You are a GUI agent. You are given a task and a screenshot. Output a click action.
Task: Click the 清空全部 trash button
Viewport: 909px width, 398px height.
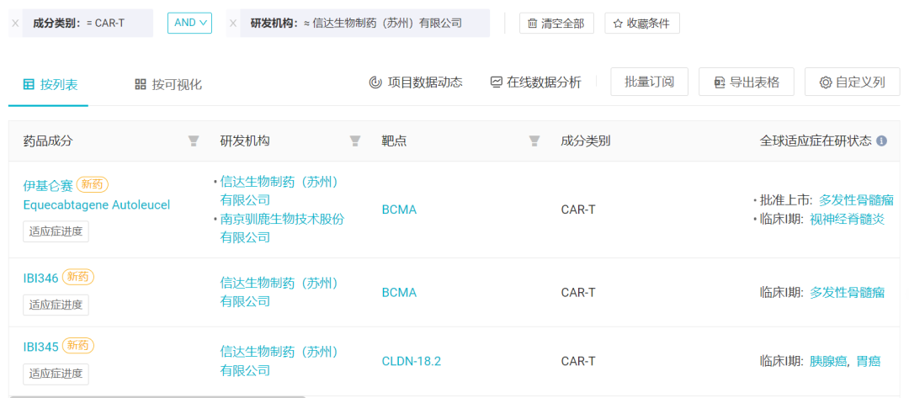point(556,24)
